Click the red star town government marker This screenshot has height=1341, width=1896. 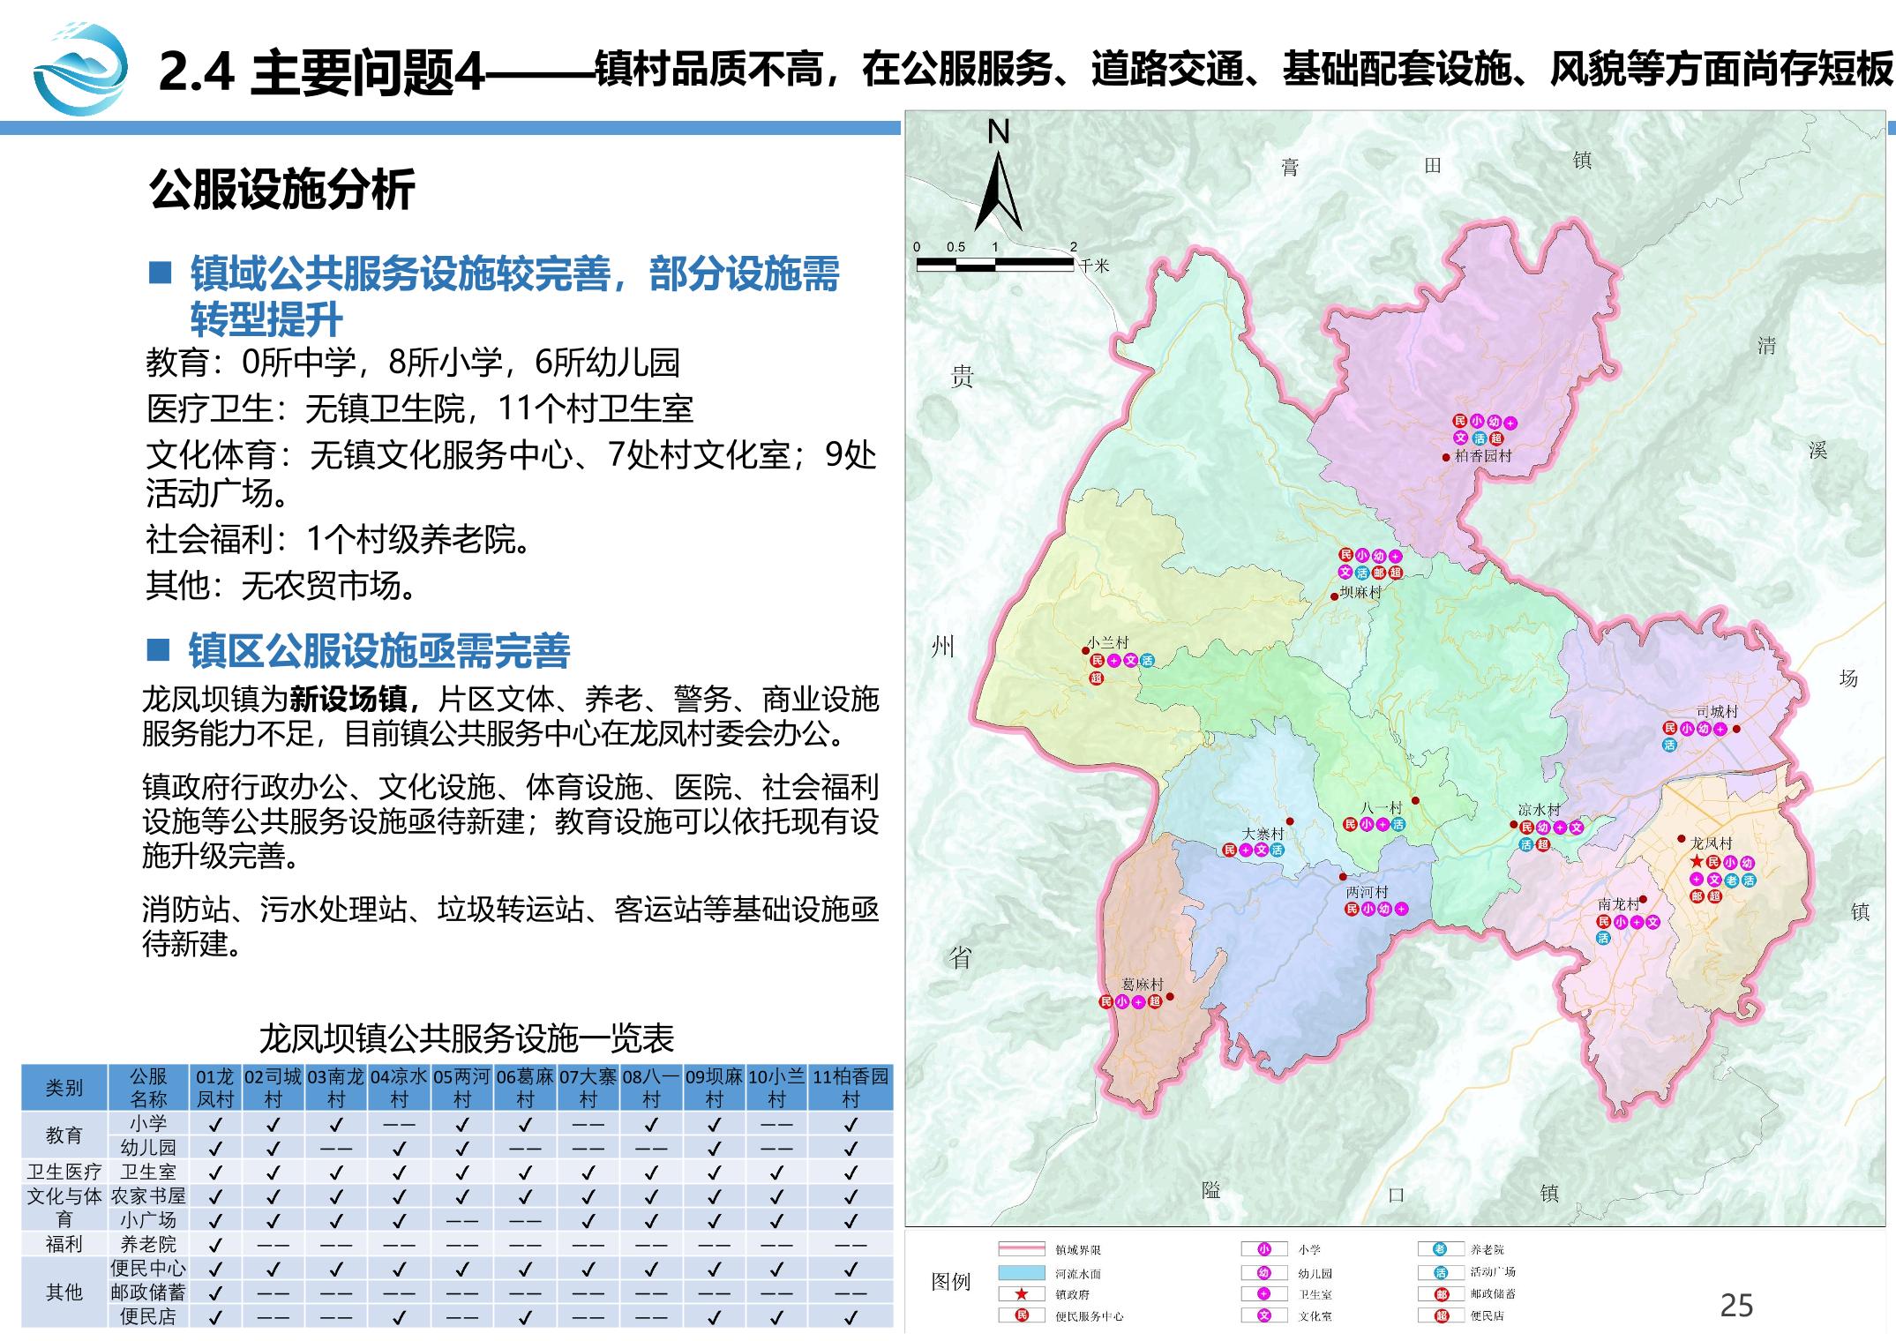click(x=1696, y=862)
